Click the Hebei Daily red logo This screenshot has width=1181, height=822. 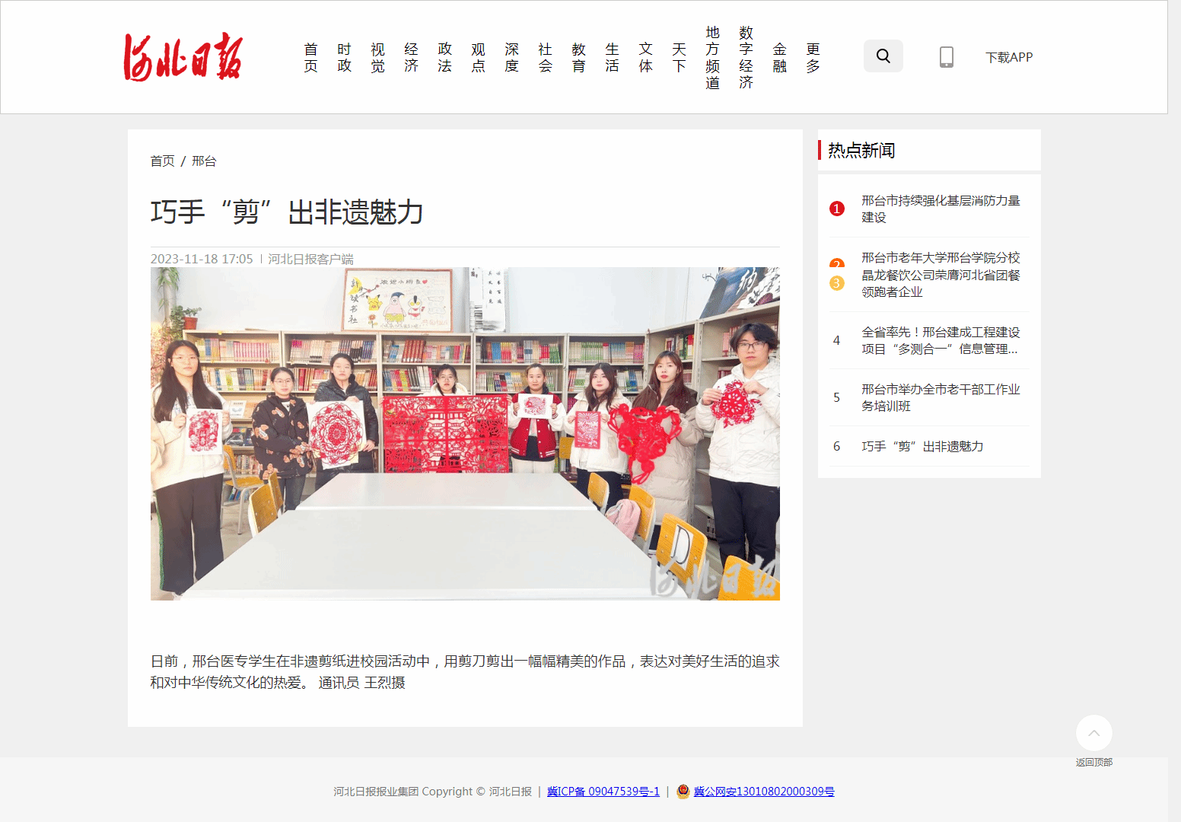click(183, 57)
